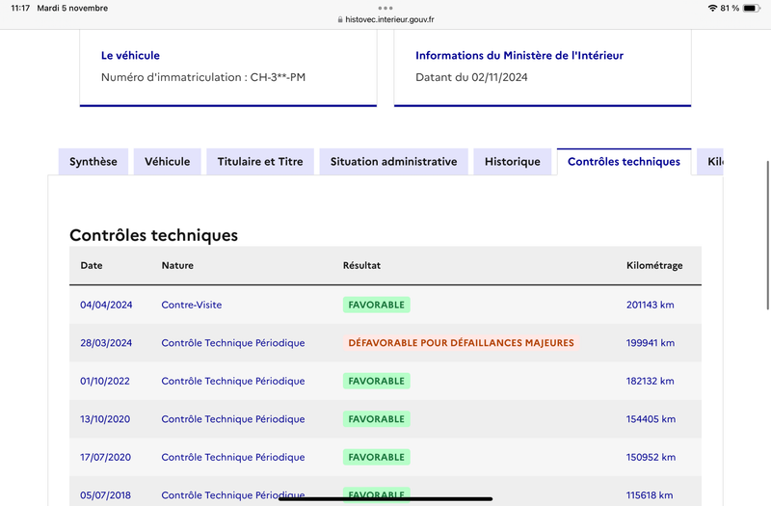Viewport: 771px width, 506px height.
Task: Tap the three-dot multitasking icon at top
Action: point(385,8)
